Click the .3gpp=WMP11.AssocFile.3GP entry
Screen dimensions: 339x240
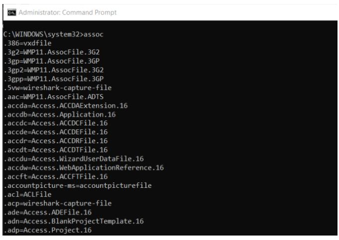tap(54, 79)
